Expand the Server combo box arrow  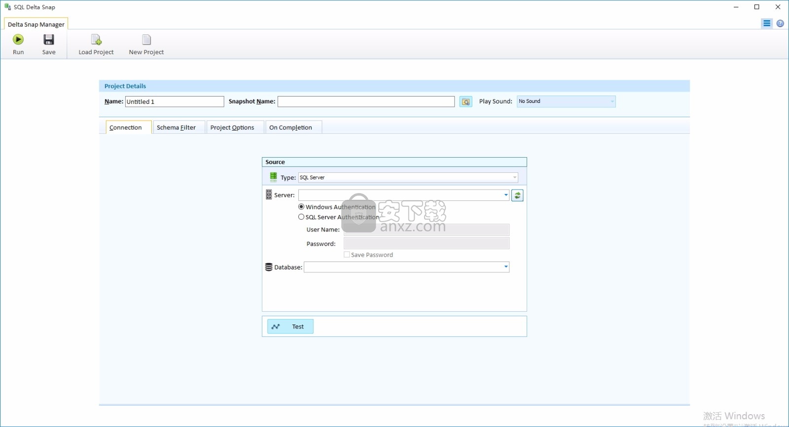click(x=506, y=195)
